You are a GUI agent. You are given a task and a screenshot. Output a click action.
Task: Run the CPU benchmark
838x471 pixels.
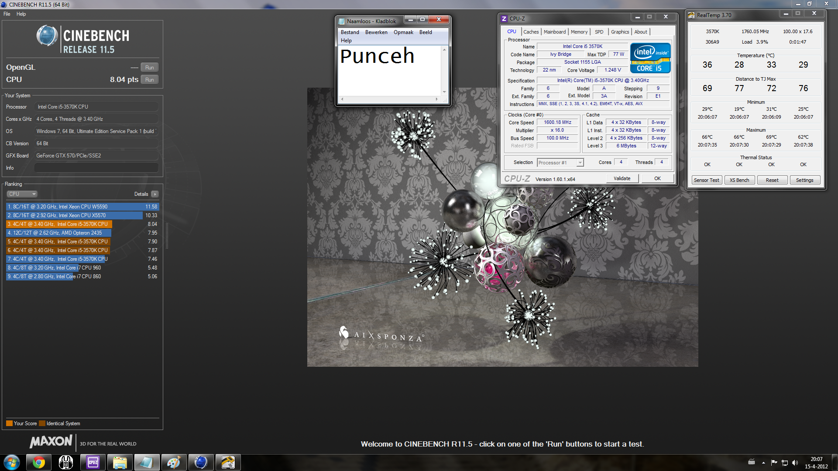tap(150, 80)
